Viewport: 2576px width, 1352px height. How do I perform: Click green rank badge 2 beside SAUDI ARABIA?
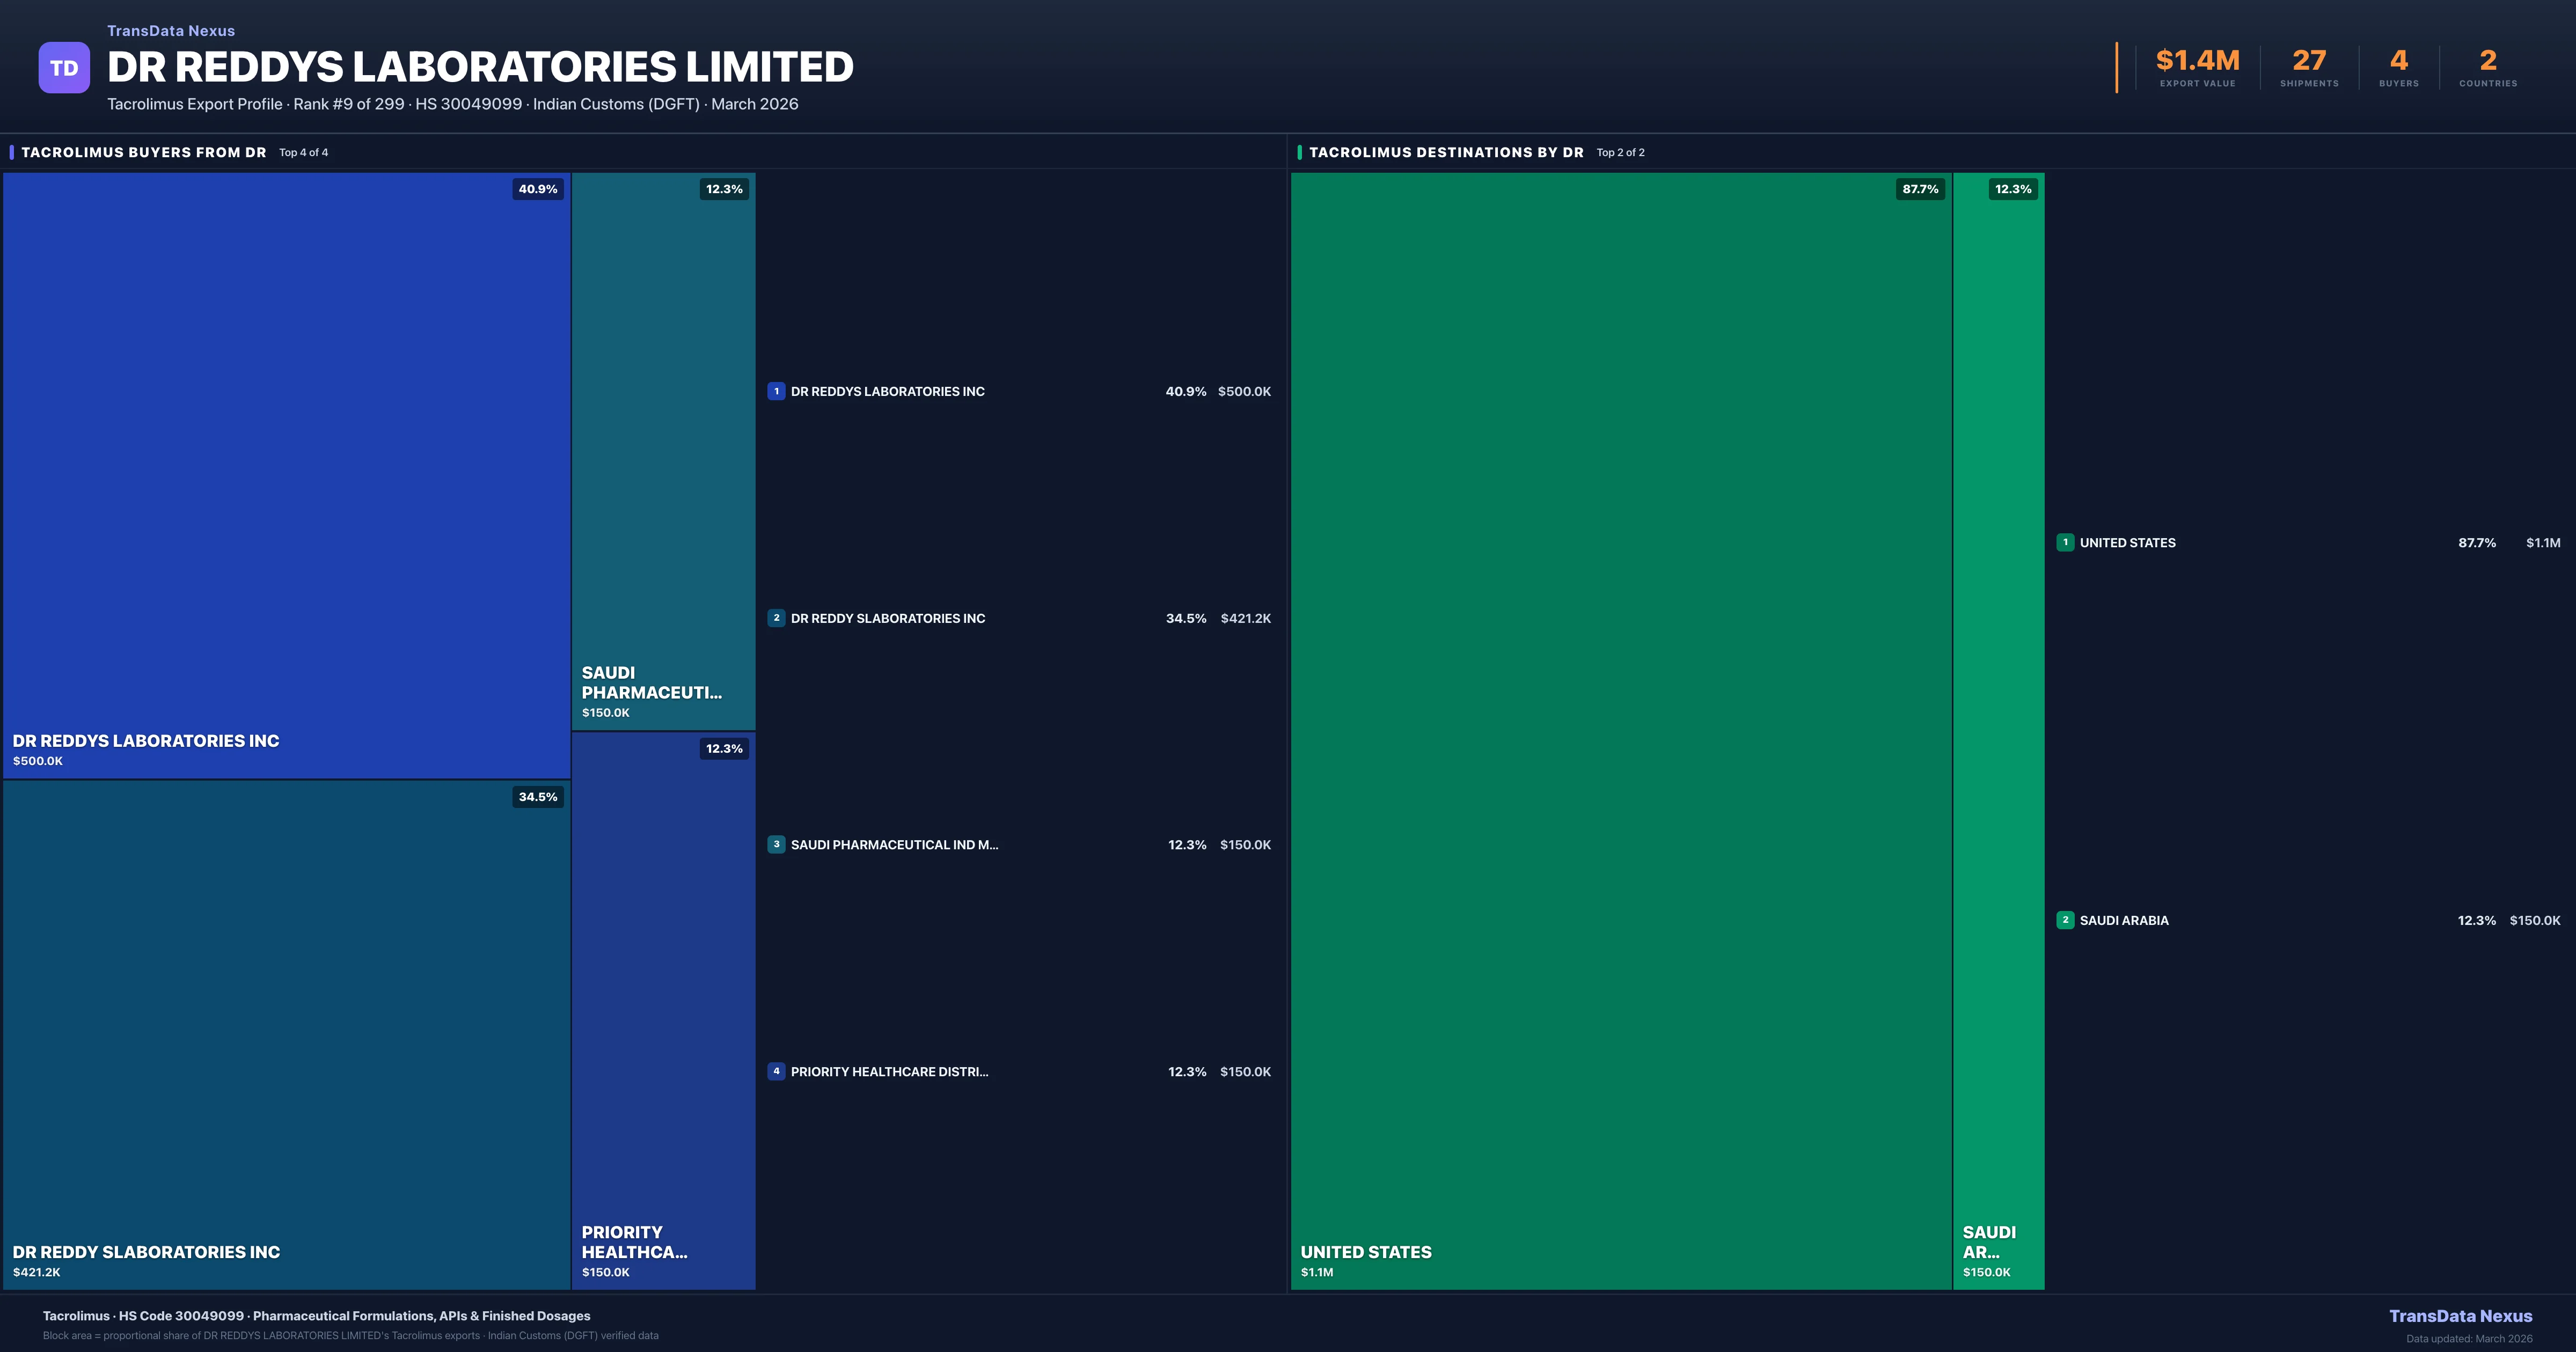point(2065,920)
